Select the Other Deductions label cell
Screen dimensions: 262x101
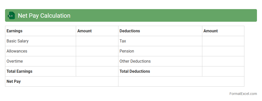tap(160, 61)
